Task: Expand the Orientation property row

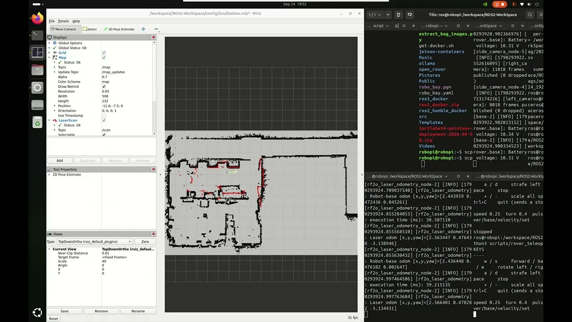Action: (x=55, y=111)
